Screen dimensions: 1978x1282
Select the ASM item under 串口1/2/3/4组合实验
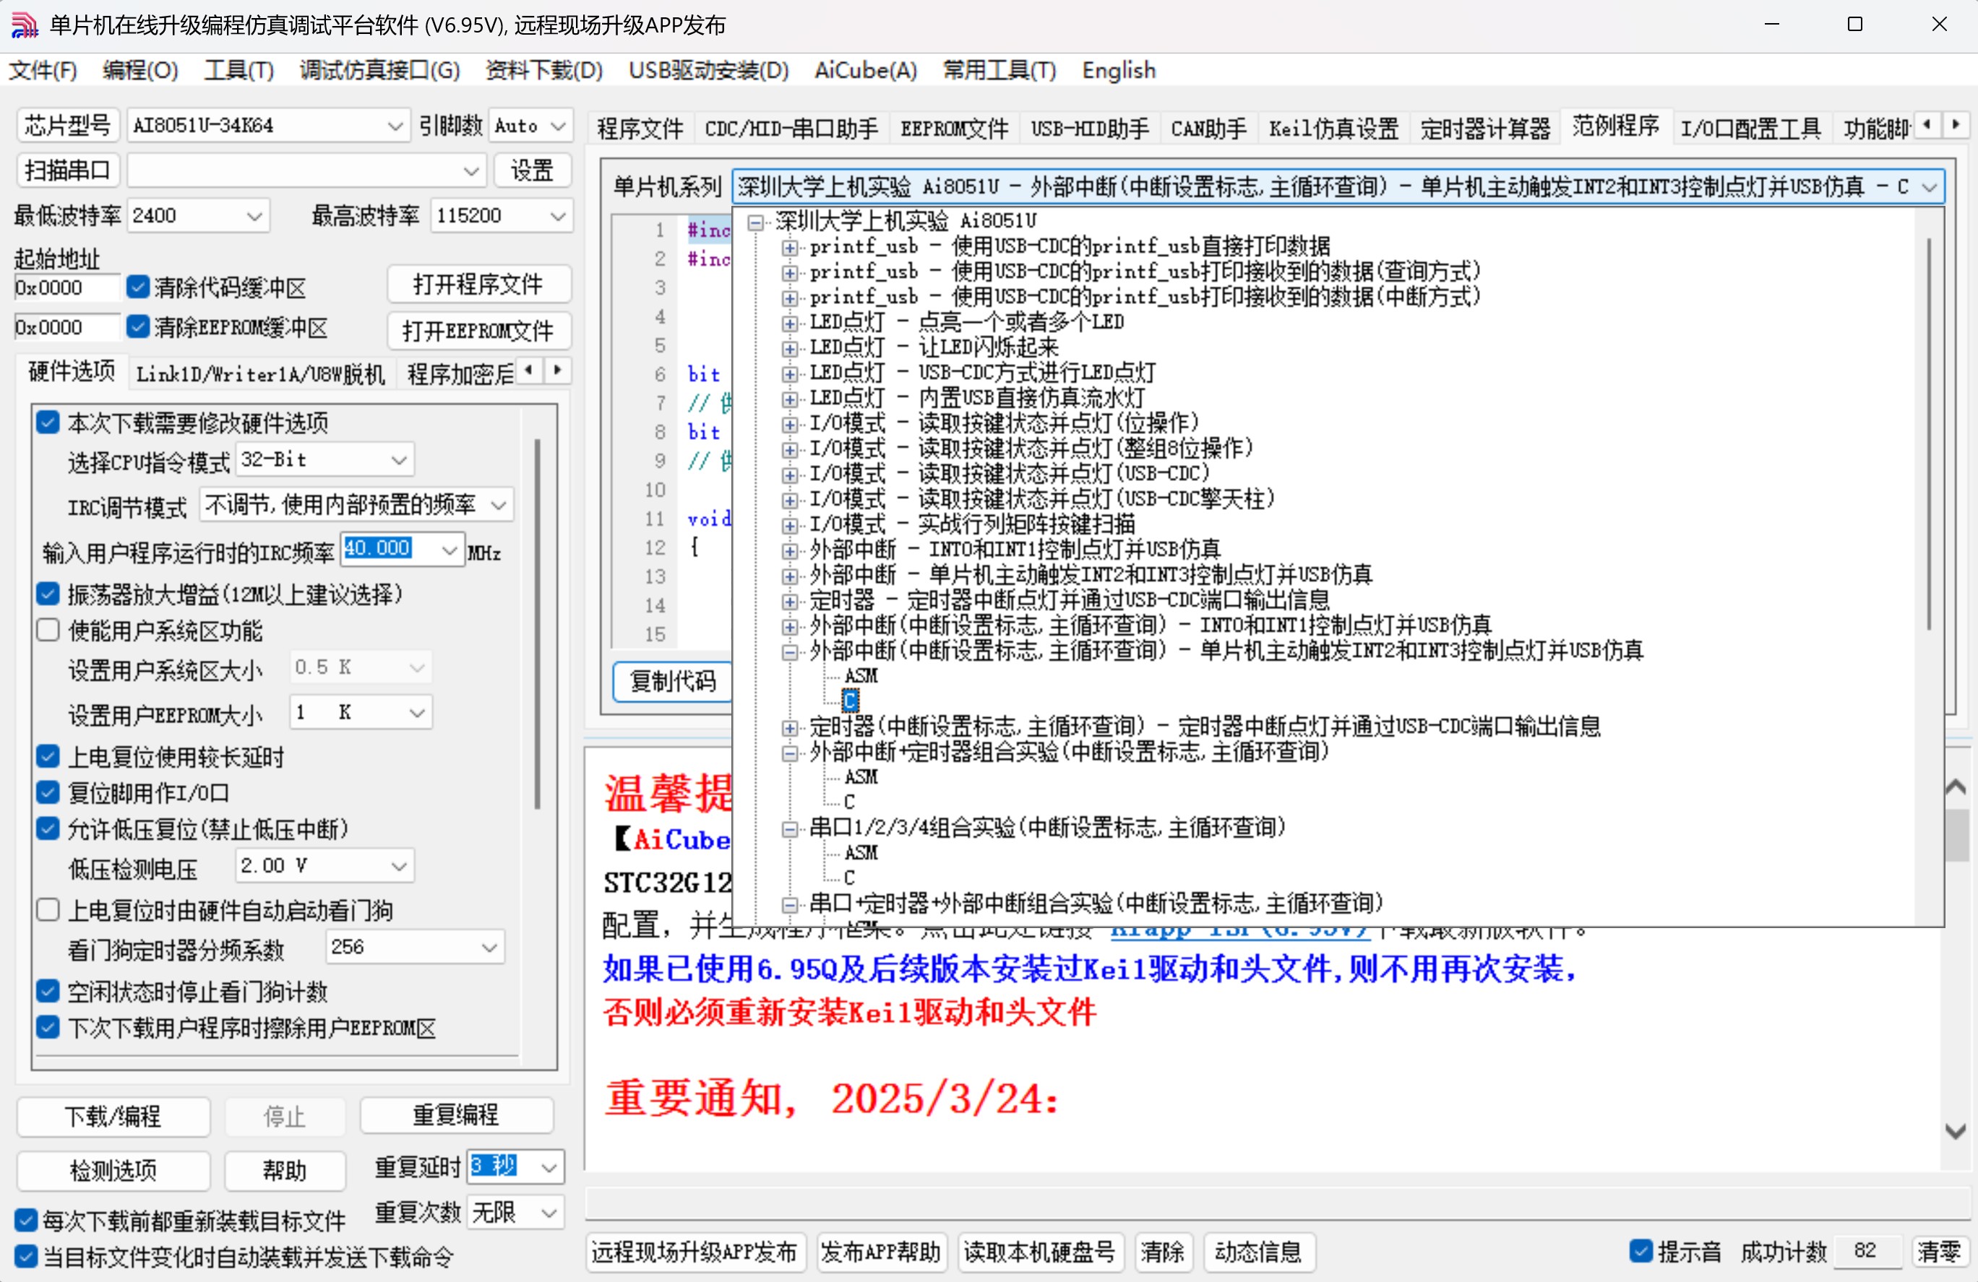click(861, 852)
